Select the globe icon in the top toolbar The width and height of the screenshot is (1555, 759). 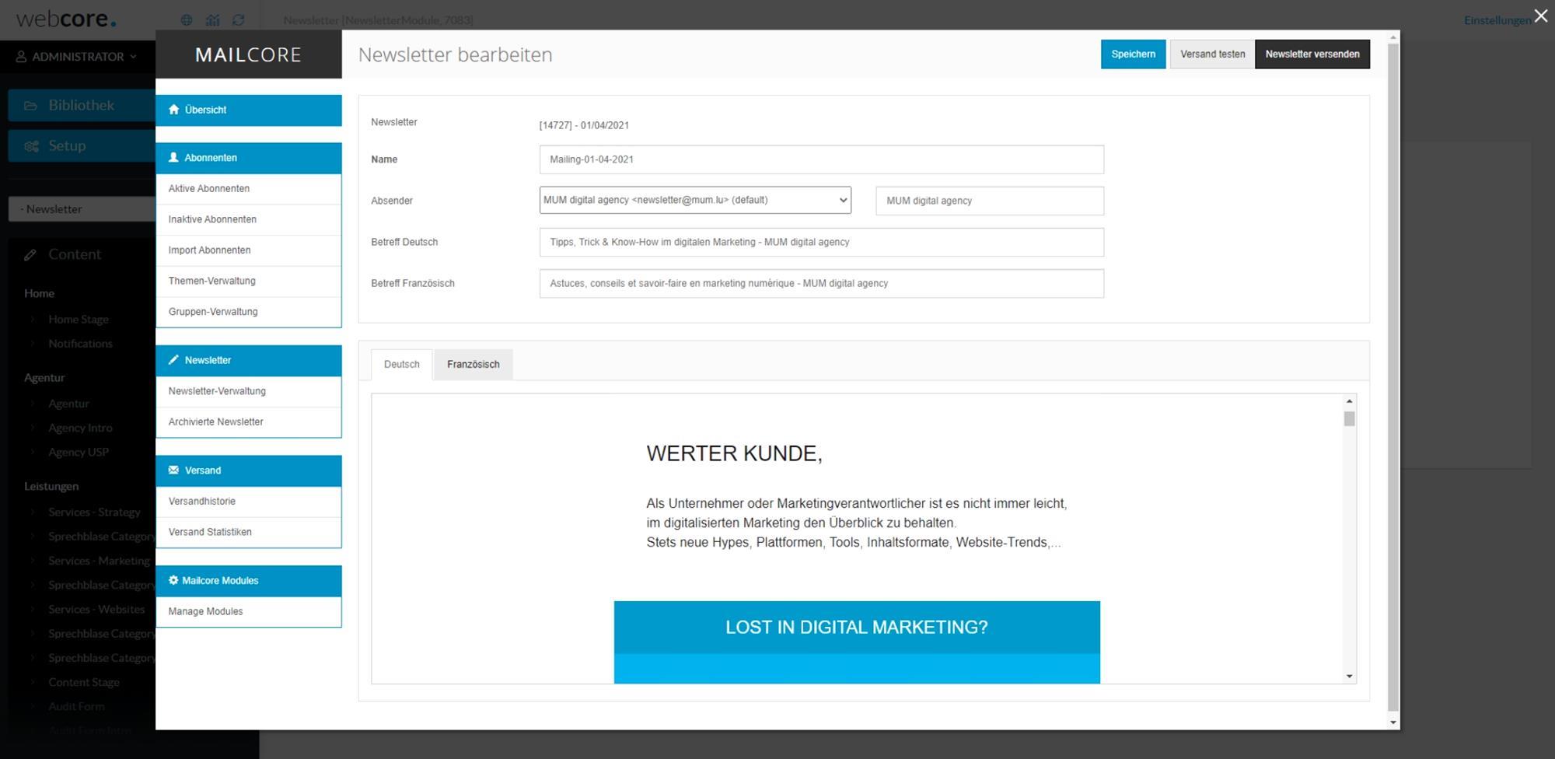pos(187,19)
